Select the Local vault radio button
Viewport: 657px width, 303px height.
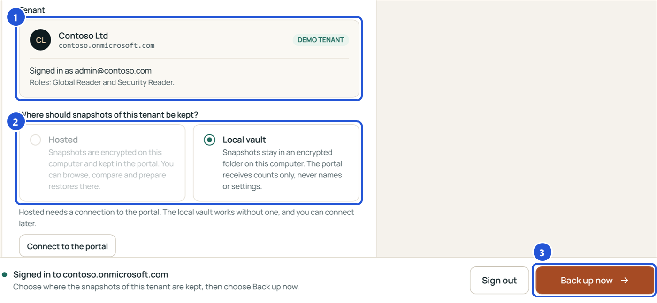click(209, 140)
